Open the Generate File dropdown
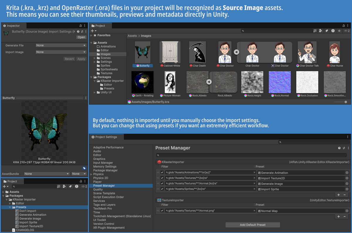This screenshot has width=352, height=233. (x=61, y=45)
